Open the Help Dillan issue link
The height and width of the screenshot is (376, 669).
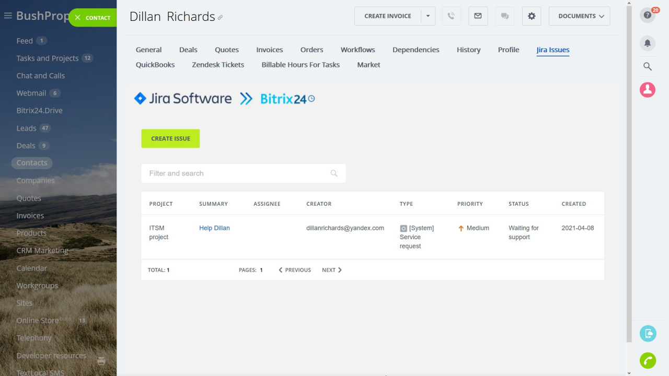pos(214,228)
